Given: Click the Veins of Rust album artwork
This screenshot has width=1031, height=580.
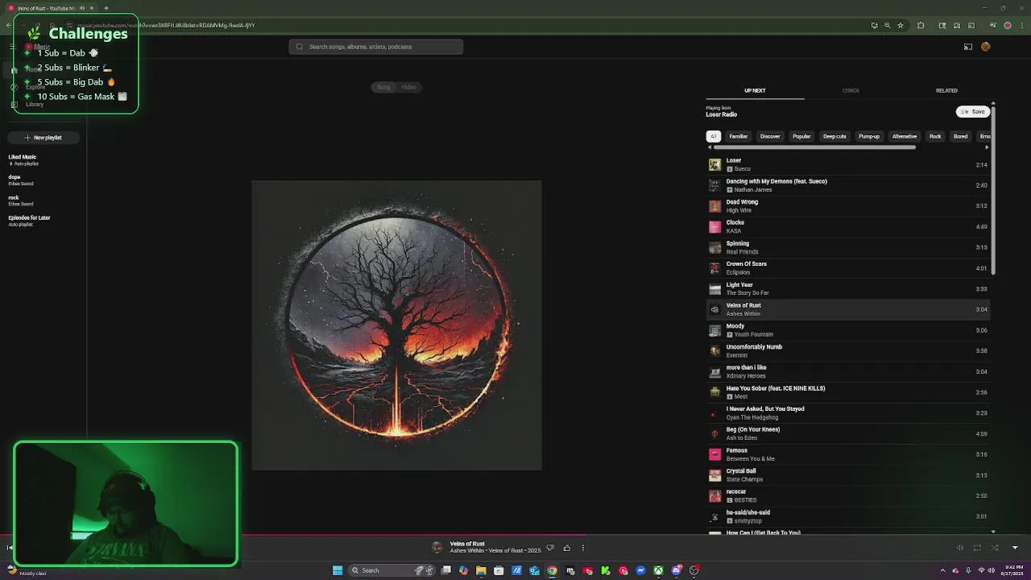Looking at the screenshot, I should tap(396, 325).
